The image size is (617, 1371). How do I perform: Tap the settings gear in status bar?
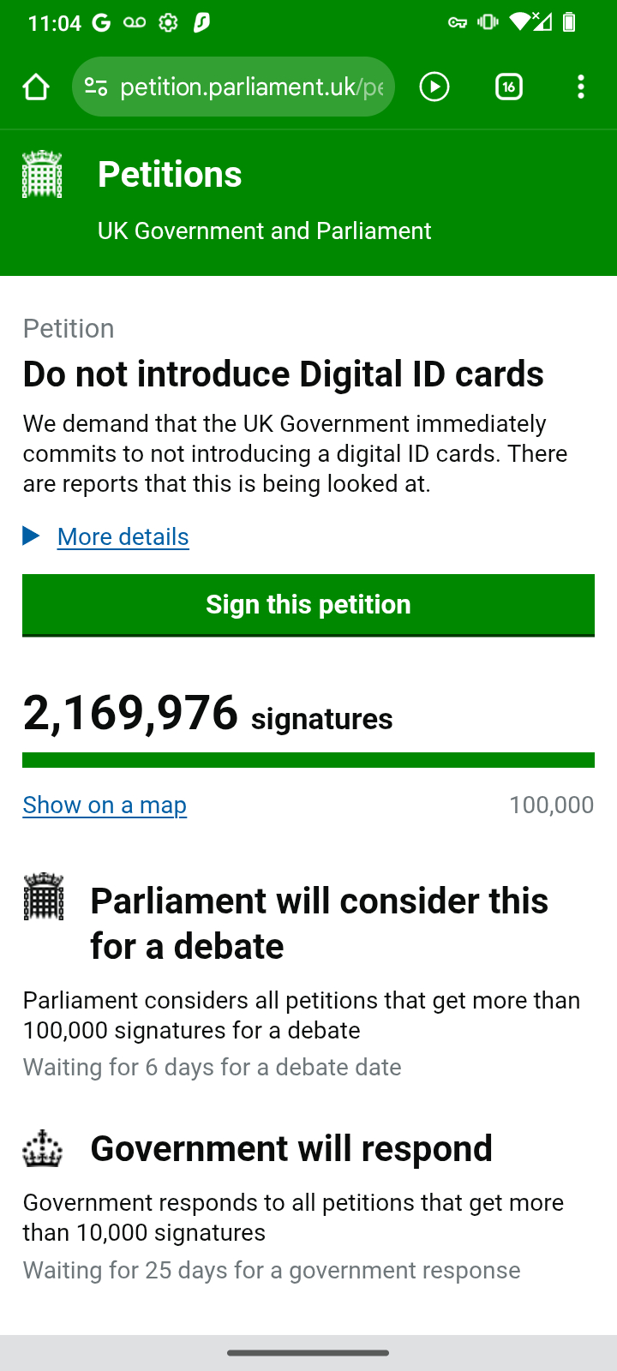pyautogui.click(x=169, y=23)
